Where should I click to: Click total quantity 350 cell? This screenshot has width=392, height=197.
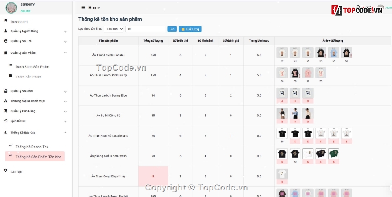pyautogui.click(x=153, y=55)
